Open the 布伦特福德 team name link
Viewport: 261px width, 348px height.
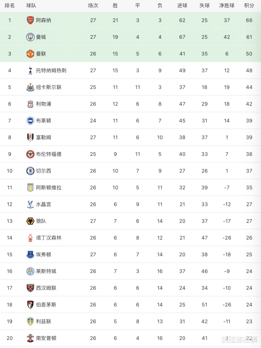coord(49,154)
